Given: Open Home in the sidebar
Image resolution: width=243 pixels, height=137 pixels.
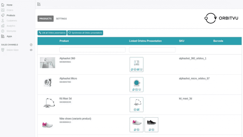Looking at the screenshot, I should click(9, 5).
